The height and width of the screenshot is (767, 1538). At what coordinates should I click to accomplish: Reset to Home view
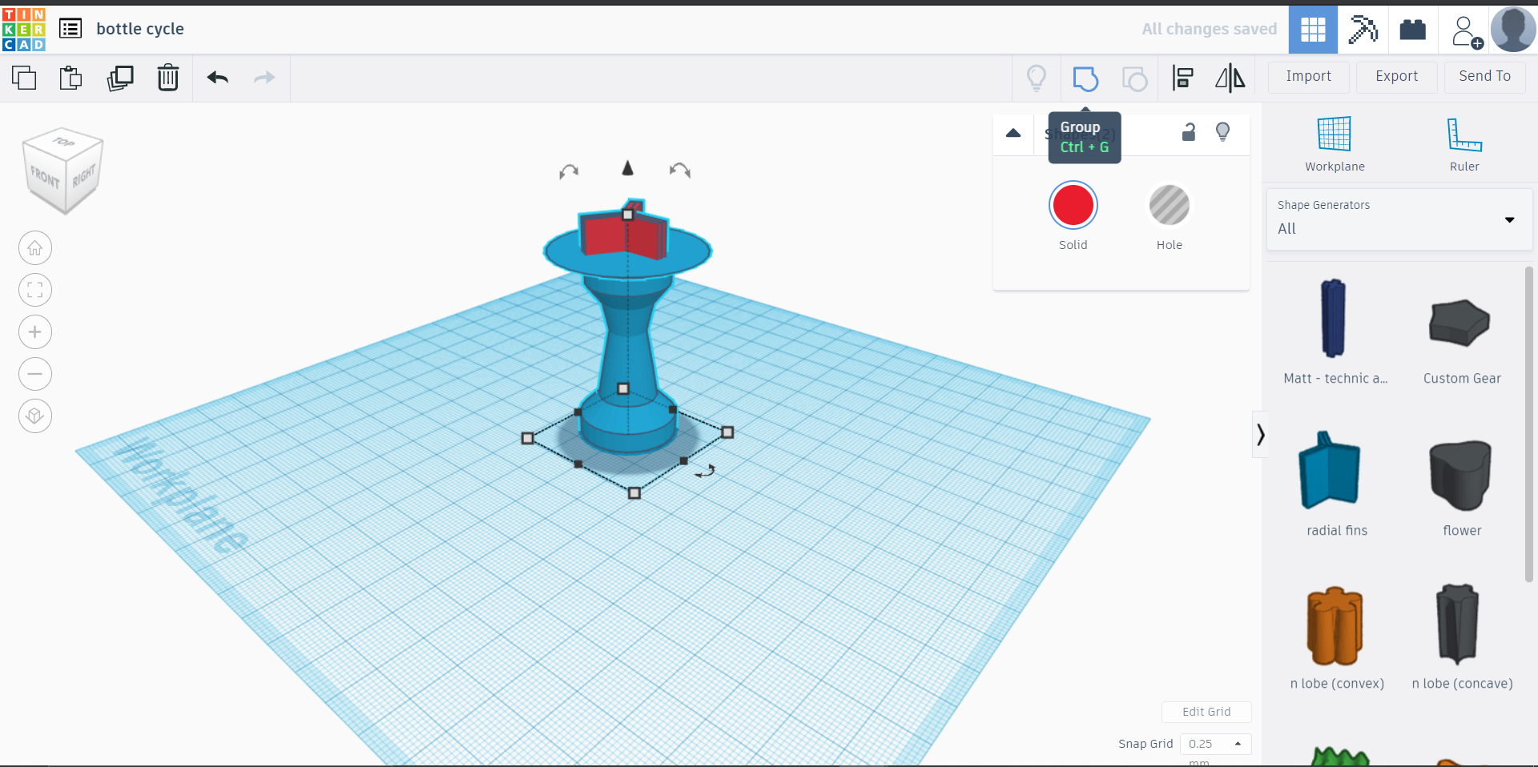pos(35,248)
